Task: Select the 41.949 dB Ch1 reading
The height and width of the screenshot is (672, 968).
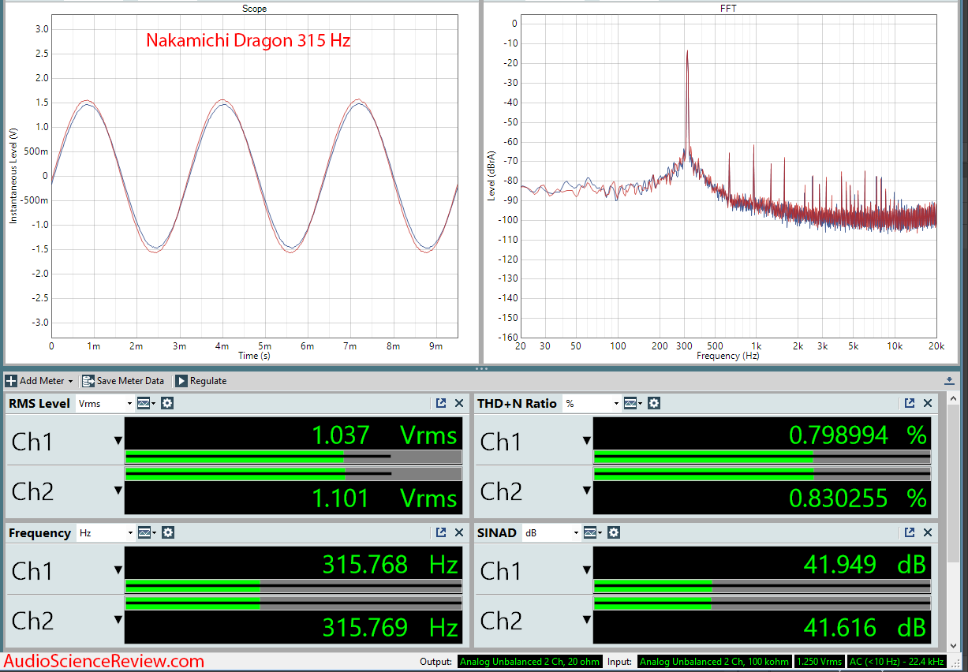Action: (x=865, y=564)
